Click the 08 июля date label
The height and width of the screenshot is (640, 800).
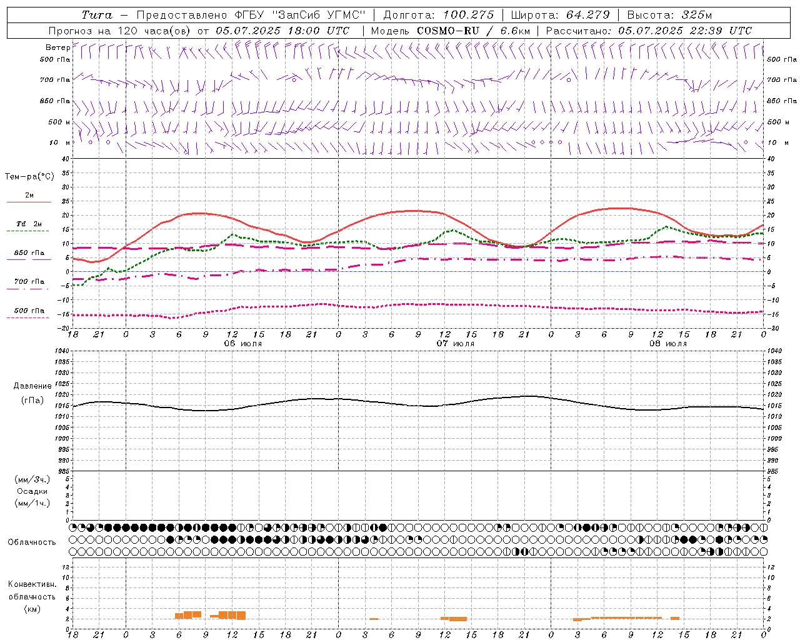668,344
